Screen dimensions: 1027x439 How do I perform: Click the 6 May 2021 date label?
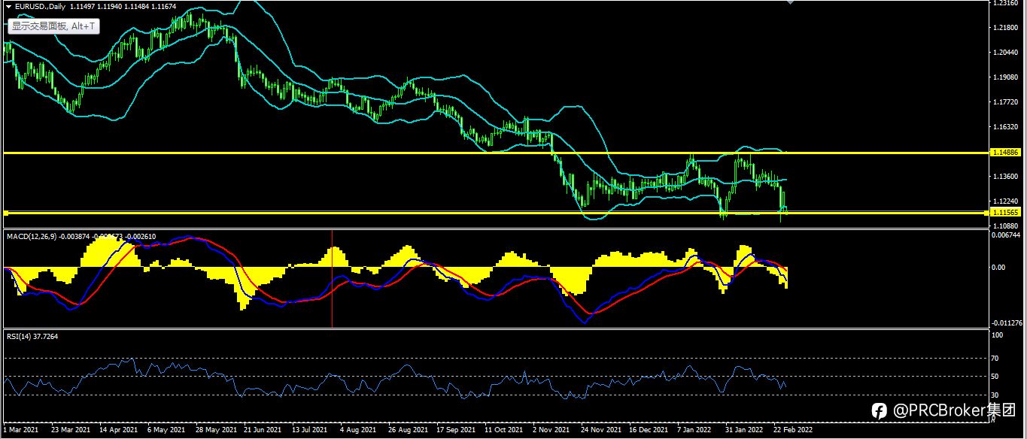point(166,430)
